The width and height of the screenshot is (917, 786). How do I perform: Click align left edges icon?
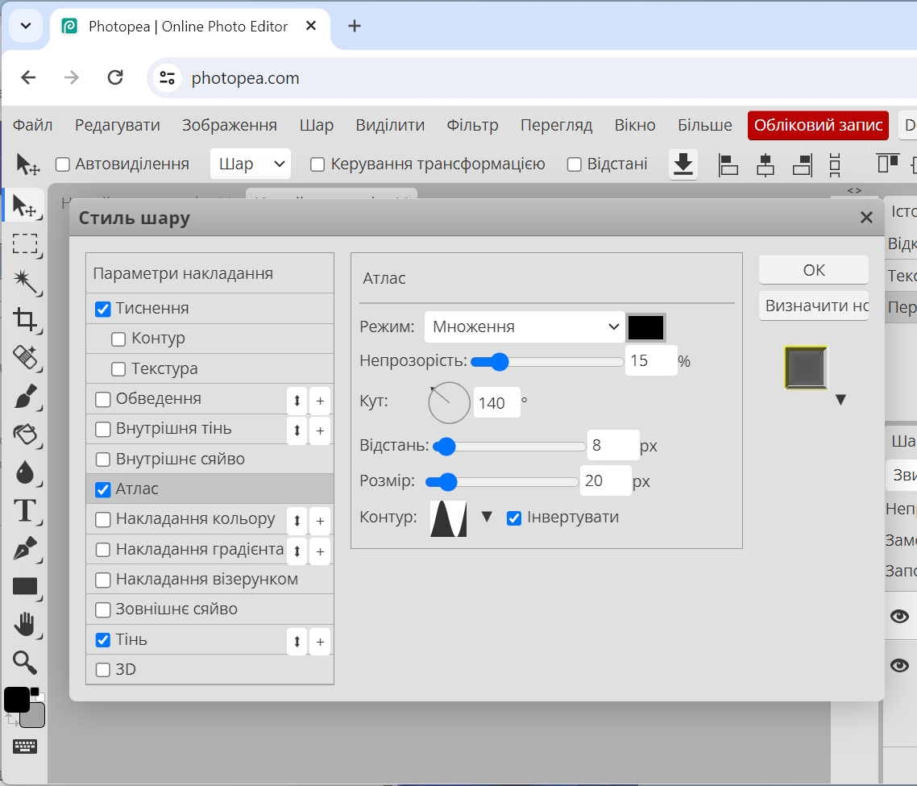[728, 164]
